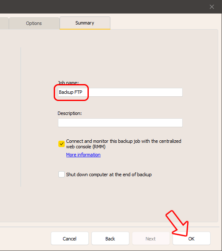Screen dimensions: 222x251
Task: Enable shut down computer checkbox
Action: [61, 175]
